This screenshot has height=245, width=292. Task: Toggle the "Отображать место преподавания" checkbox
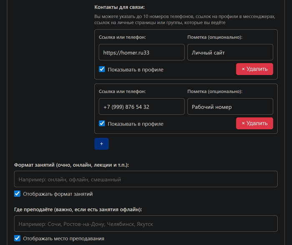[17, 238]
